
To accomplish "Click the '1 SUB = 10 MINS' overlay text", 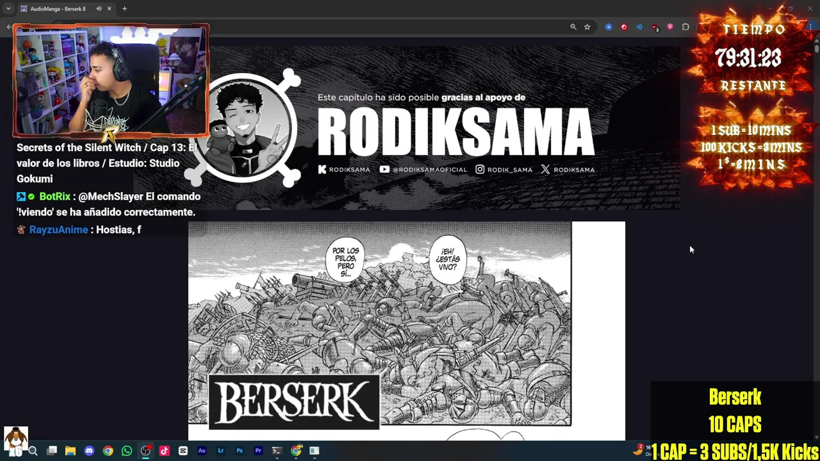I will [750, 131].
